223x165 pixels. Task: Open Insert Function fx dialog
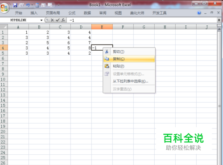(x=63, y=20)
